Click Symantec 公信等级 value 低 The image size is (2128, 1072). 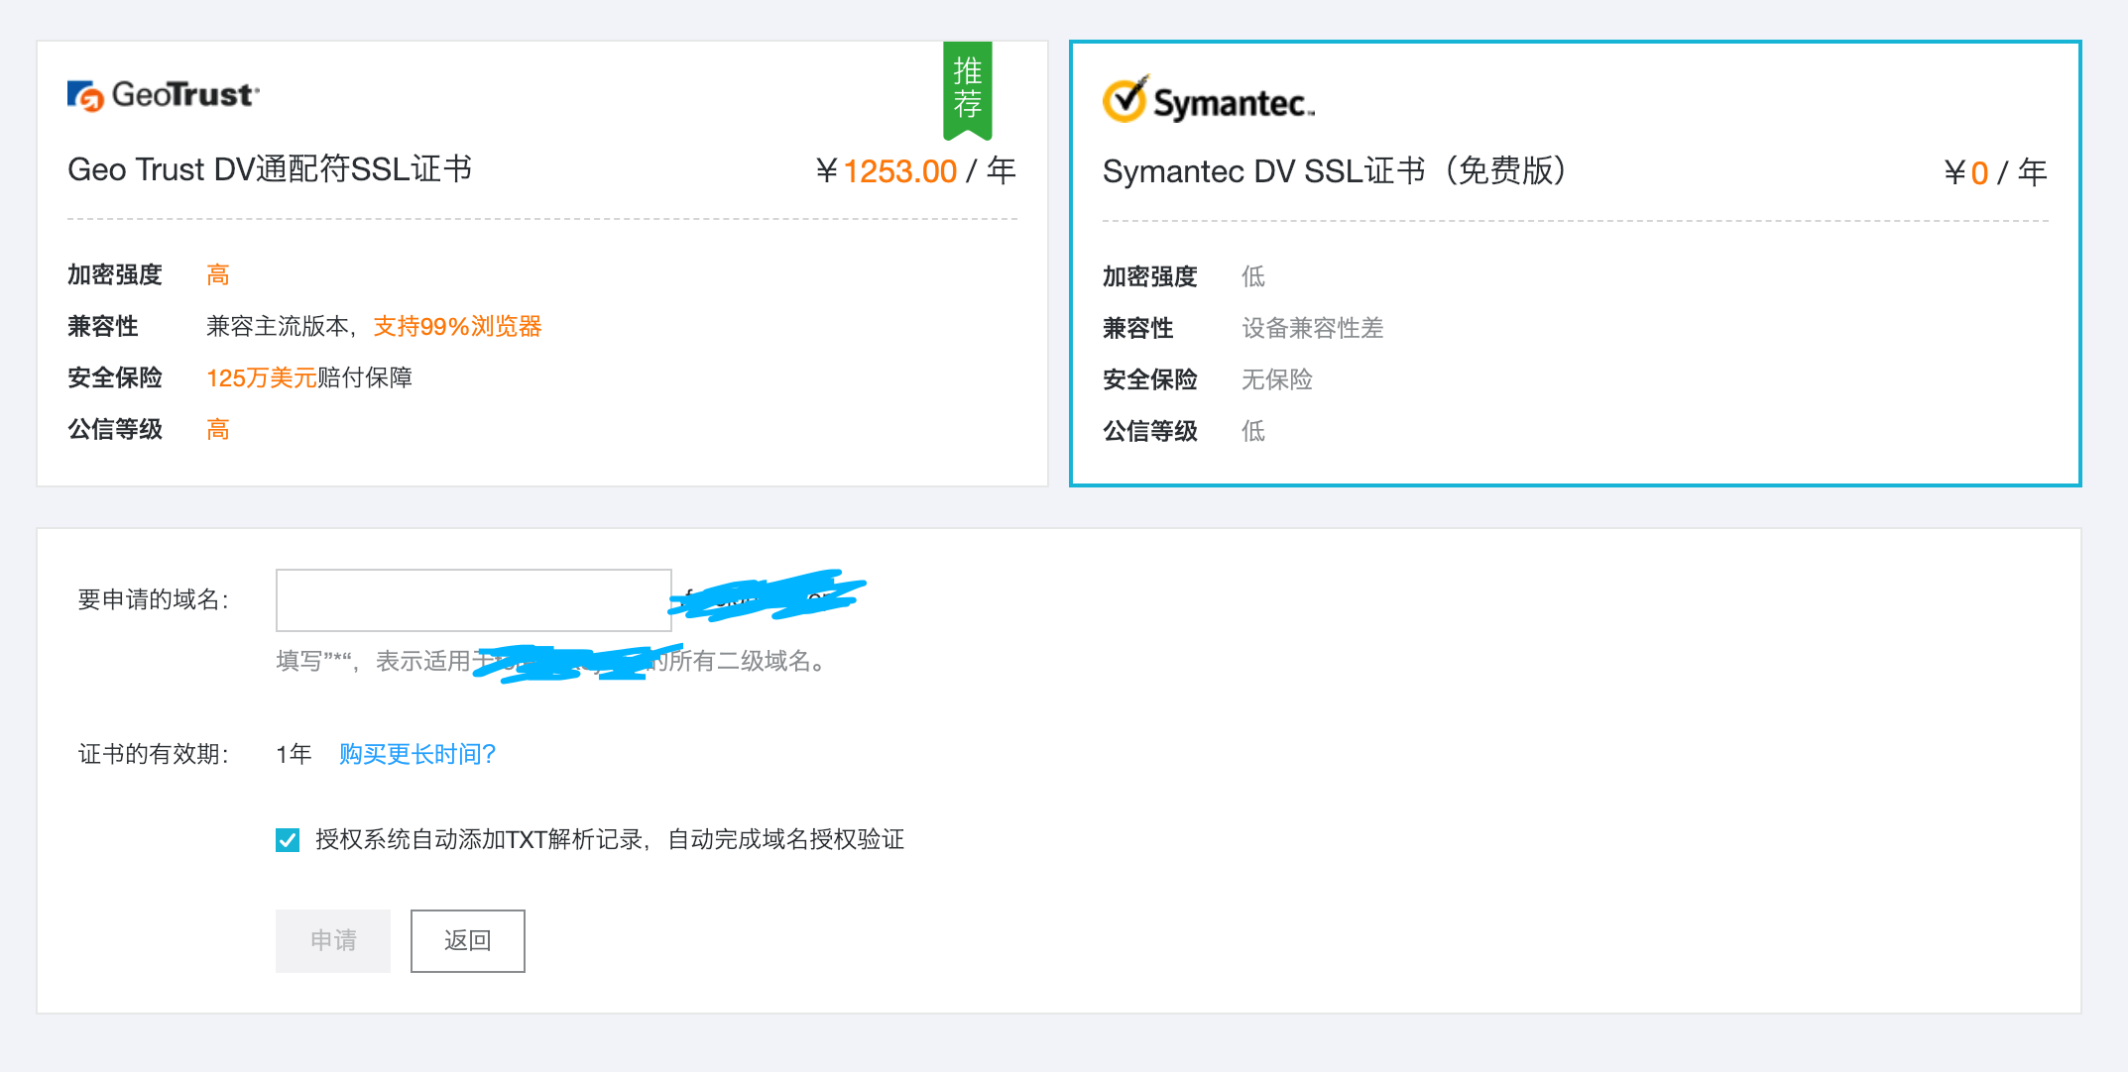pyautogui.click(x=1253, y=431)
